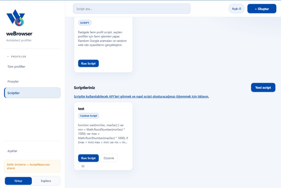This screenshot has height=188, width=281.
Task: Click the weBrowser logo icon
Action: pyautogui.click(x=16, y=18)
